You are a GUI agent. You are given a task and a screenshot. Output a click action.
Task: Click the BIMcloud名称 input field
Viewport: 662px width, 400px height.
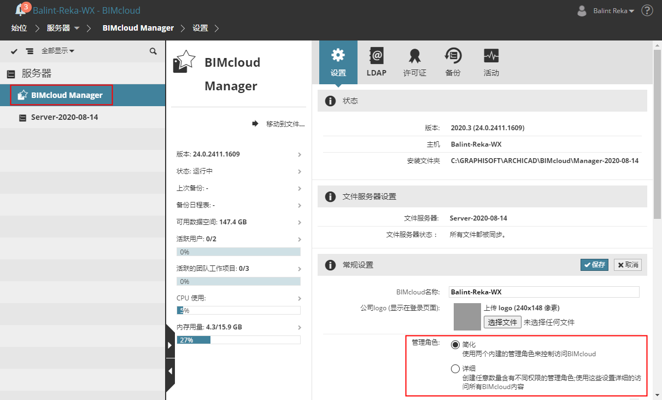point(544,292)
